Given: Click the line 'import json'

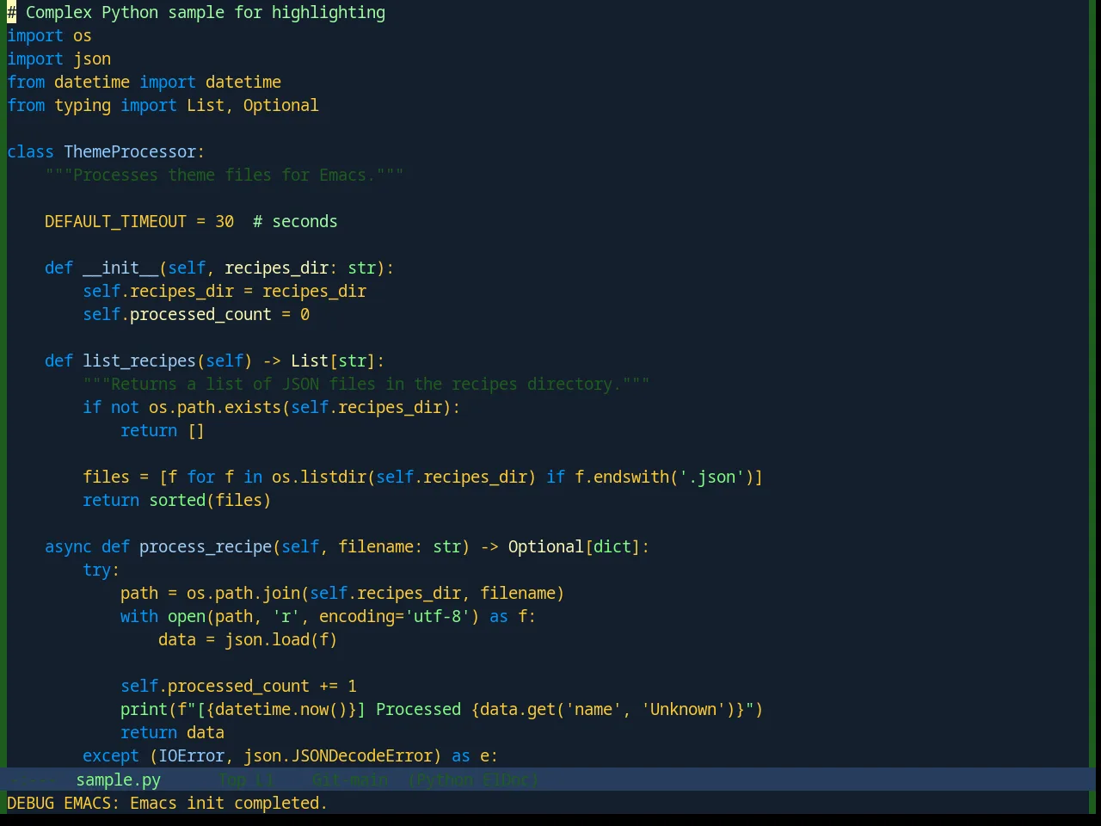Looking at the screenshot, I should click(x=58, y=59).
